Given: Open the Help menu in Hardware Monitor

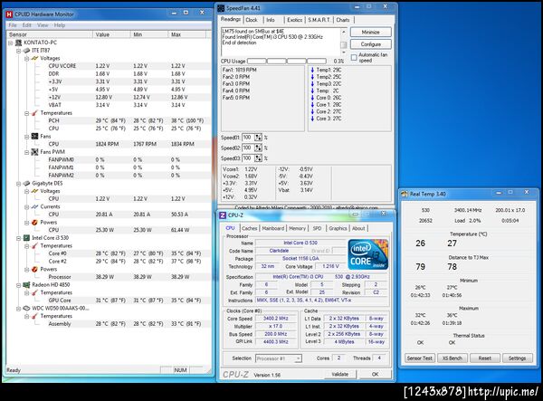Looking at the screenshot, I should click(x=59, y=25).
